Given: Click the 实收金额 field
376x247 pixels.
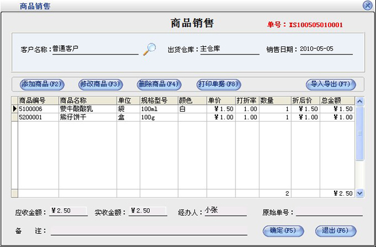Looking at the screenshot, I should pos(148,211).
